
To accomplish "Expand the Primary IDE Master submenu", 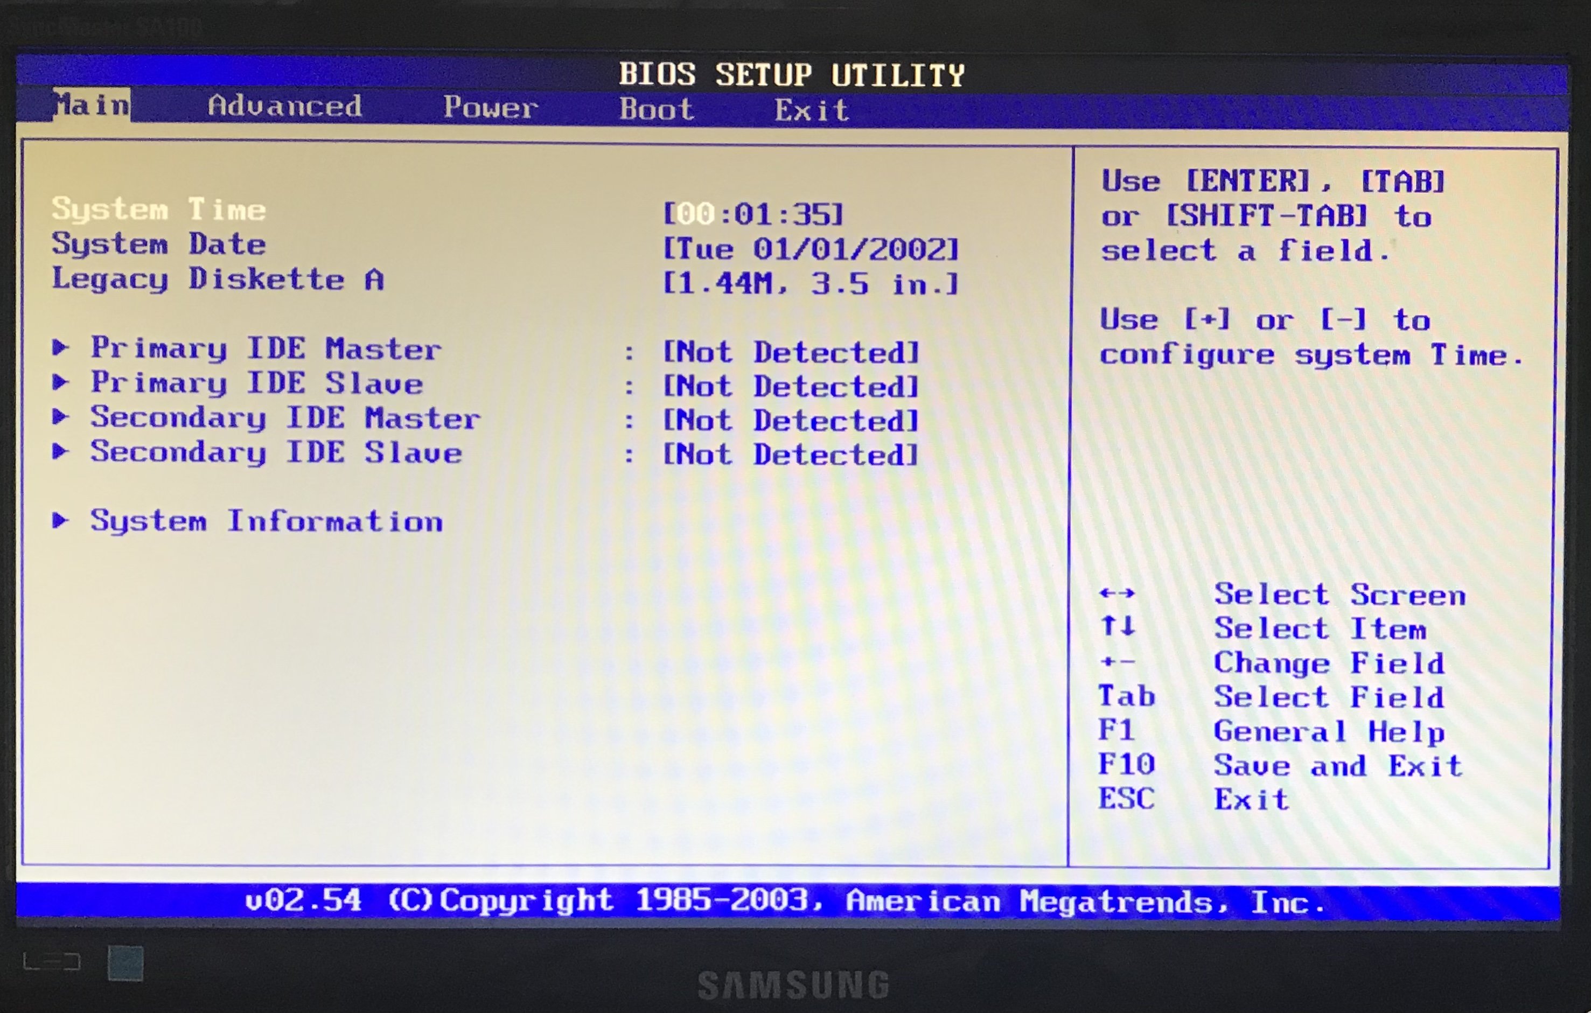I will pos(266,348).
